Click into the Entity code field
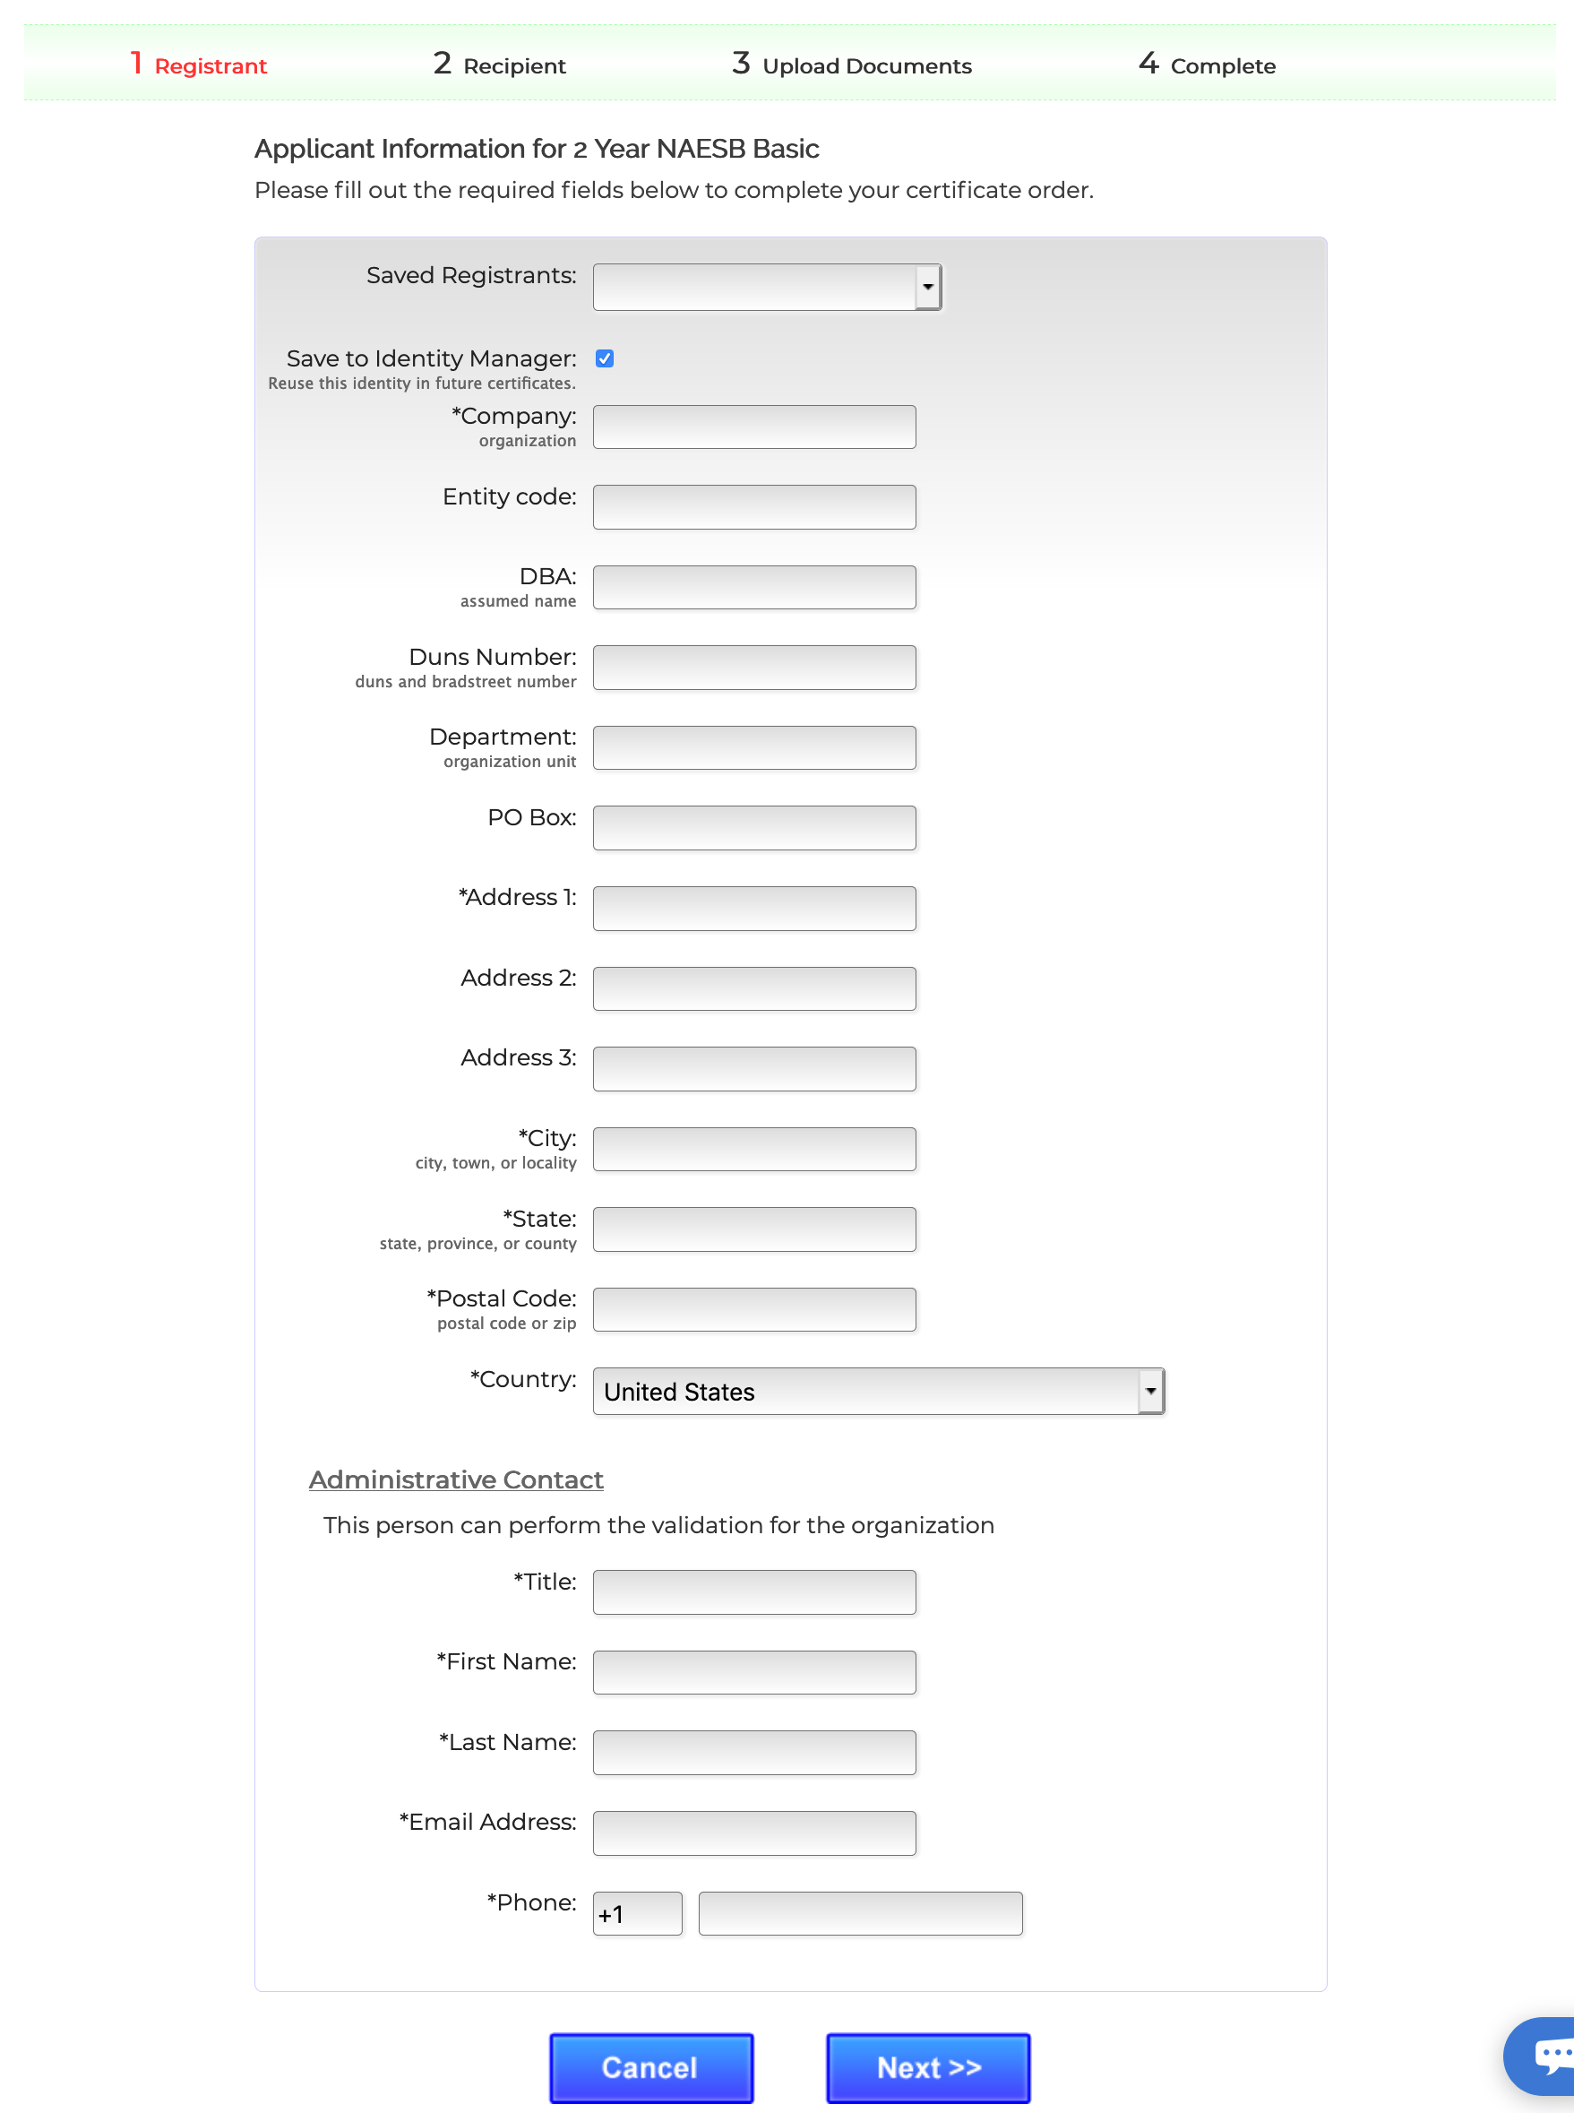 (753, 507)
